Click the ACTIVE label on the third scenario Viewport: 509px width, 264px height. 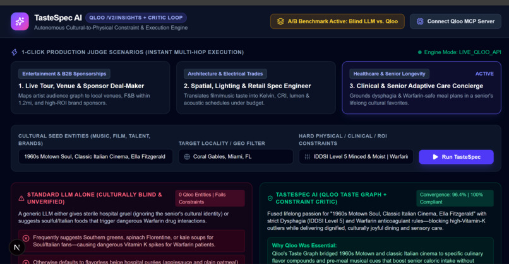pos(484,74)
